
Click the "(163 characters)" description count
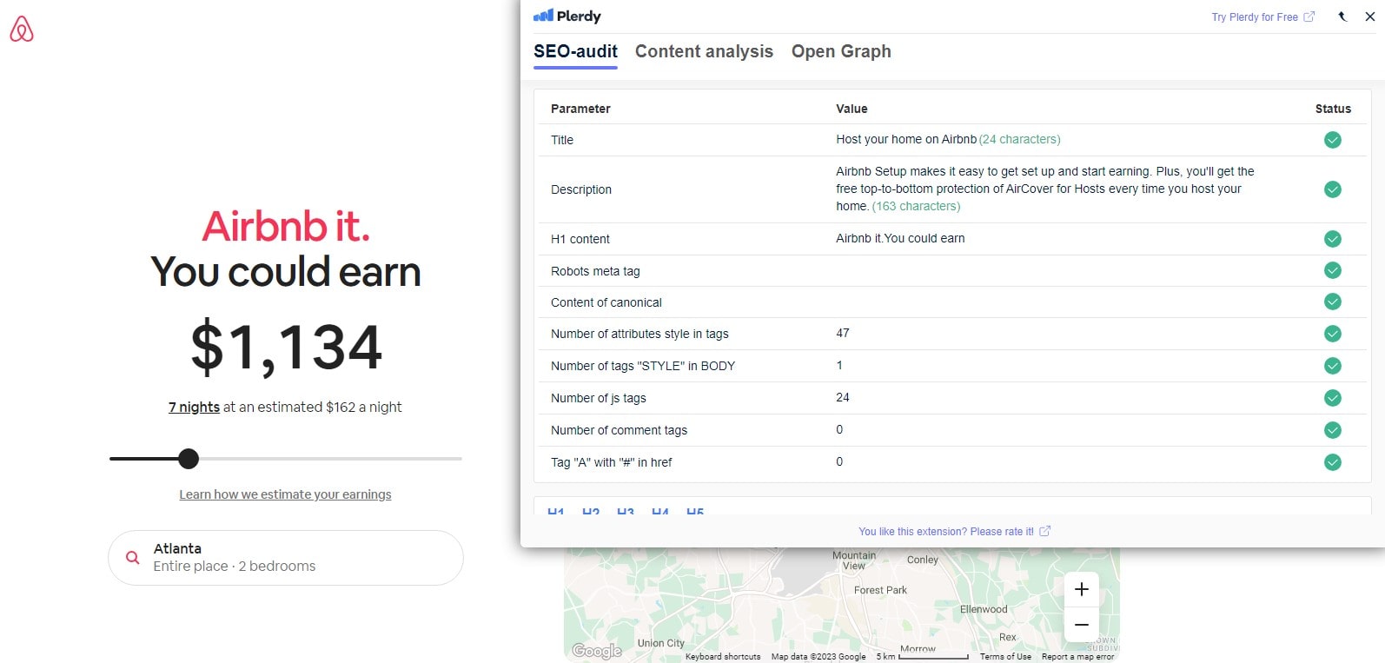pyautogui.click(x=916, y=206)
